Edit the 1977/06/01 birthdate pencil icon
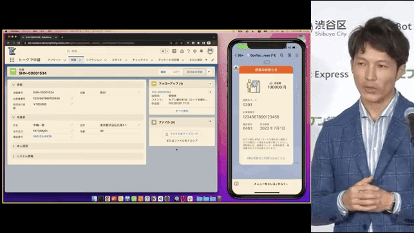The image size is (414, 233). pyautogui.click(x=71, y=131)
